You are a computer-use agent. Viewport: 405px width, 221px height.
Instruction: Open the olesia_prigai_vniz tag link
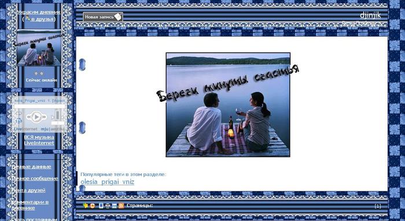[107, 182]
